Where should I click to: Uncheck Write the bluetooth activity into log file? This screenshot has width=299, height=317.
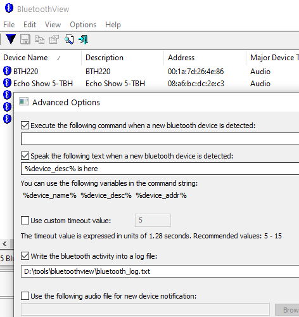tap(25, 256)
